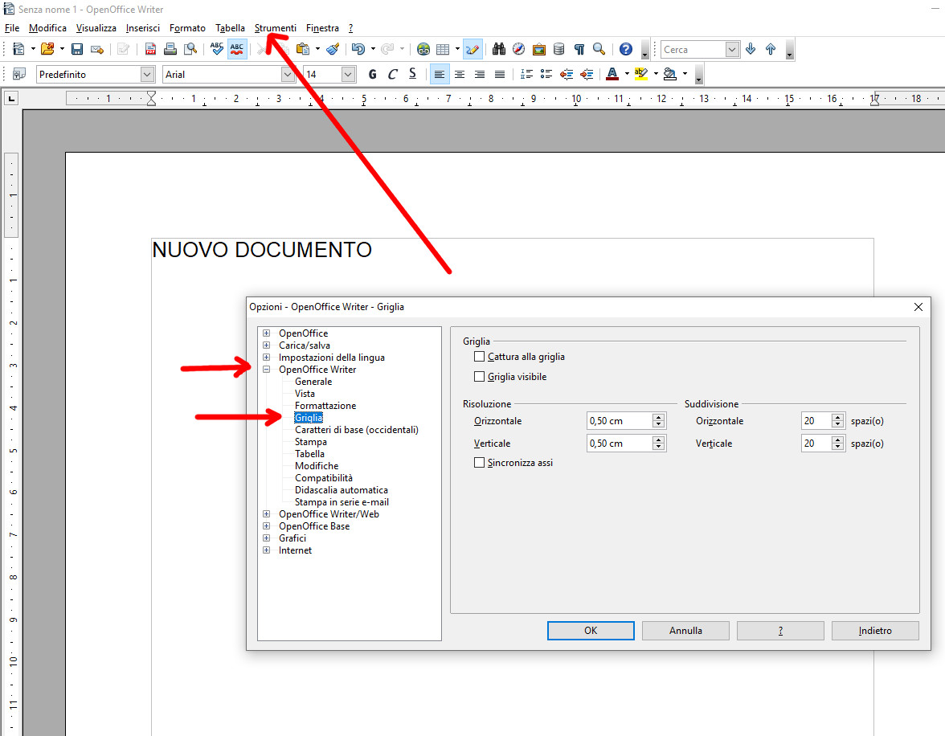Click the Save document icon
945x736 pixels.
coord(77,49)
